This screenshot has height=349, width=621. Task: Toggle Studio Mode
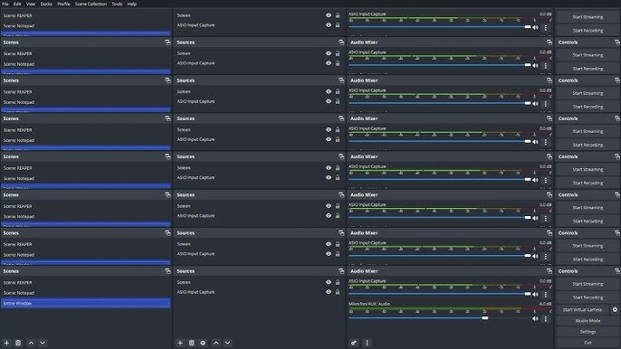pyautogui.click(x=588, y=320)
